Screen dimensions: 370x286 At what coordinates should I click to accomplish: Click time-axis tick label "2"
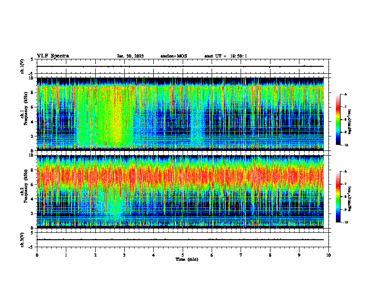click(x=95, y=255)
